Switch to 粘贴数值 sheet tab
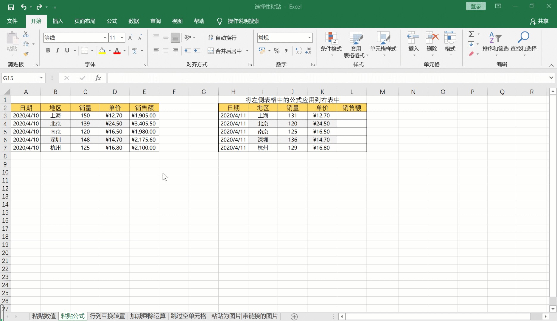Viewport: 557px width, 321px height. (44, 316)
